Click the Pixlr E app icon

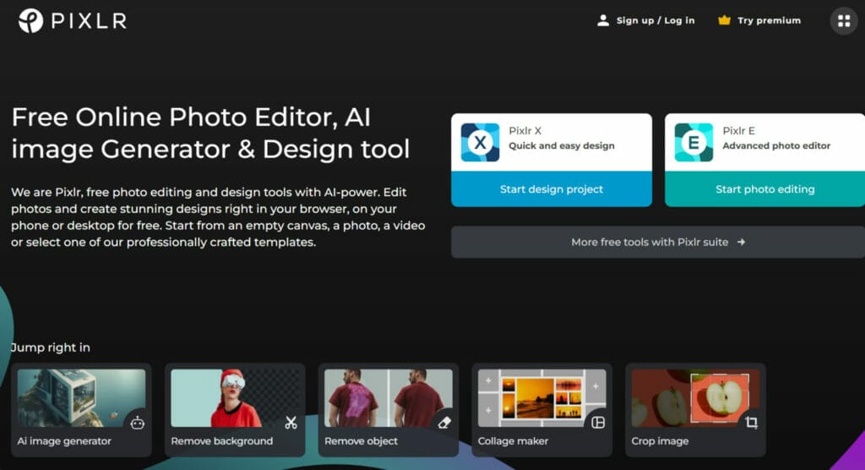pos(694,143)
